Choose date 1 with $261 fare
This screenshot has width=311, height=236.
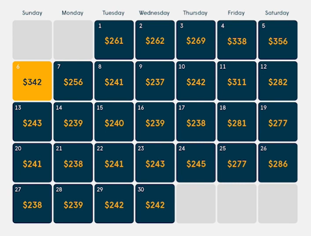114,40
